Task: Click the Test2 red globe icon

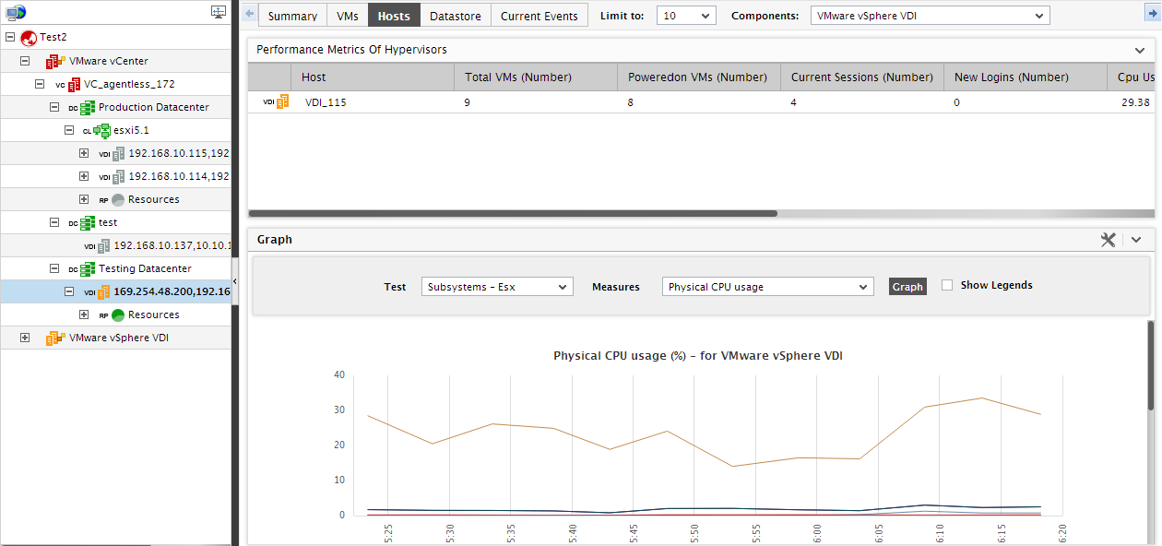Action: pos(29,38)
